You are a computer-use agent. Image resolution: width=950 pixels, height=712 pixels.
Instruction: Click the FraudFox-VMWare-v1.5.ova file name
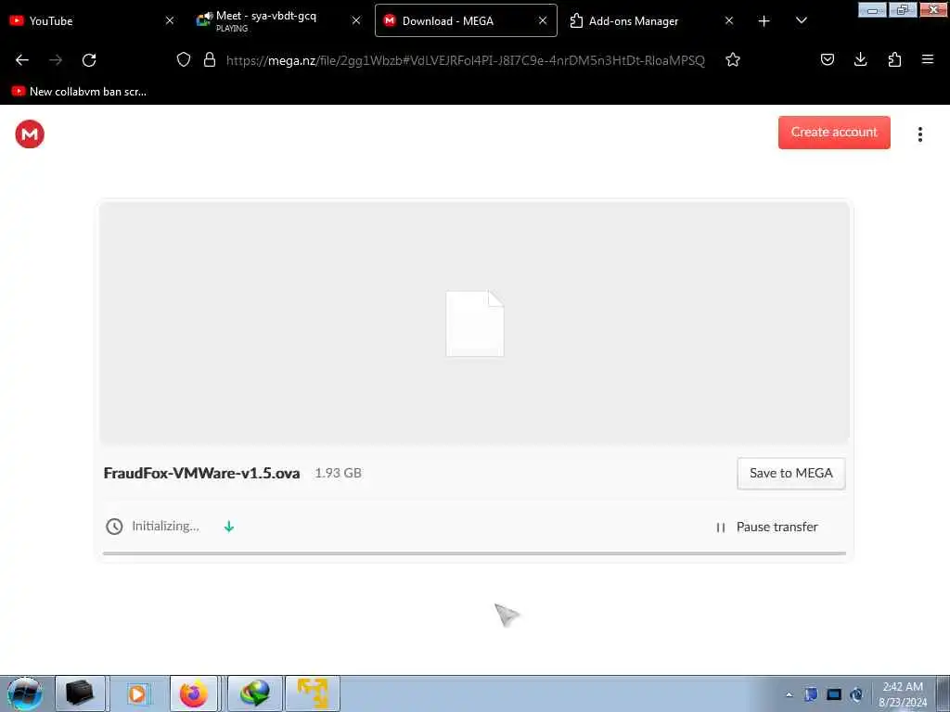[201, 473]
